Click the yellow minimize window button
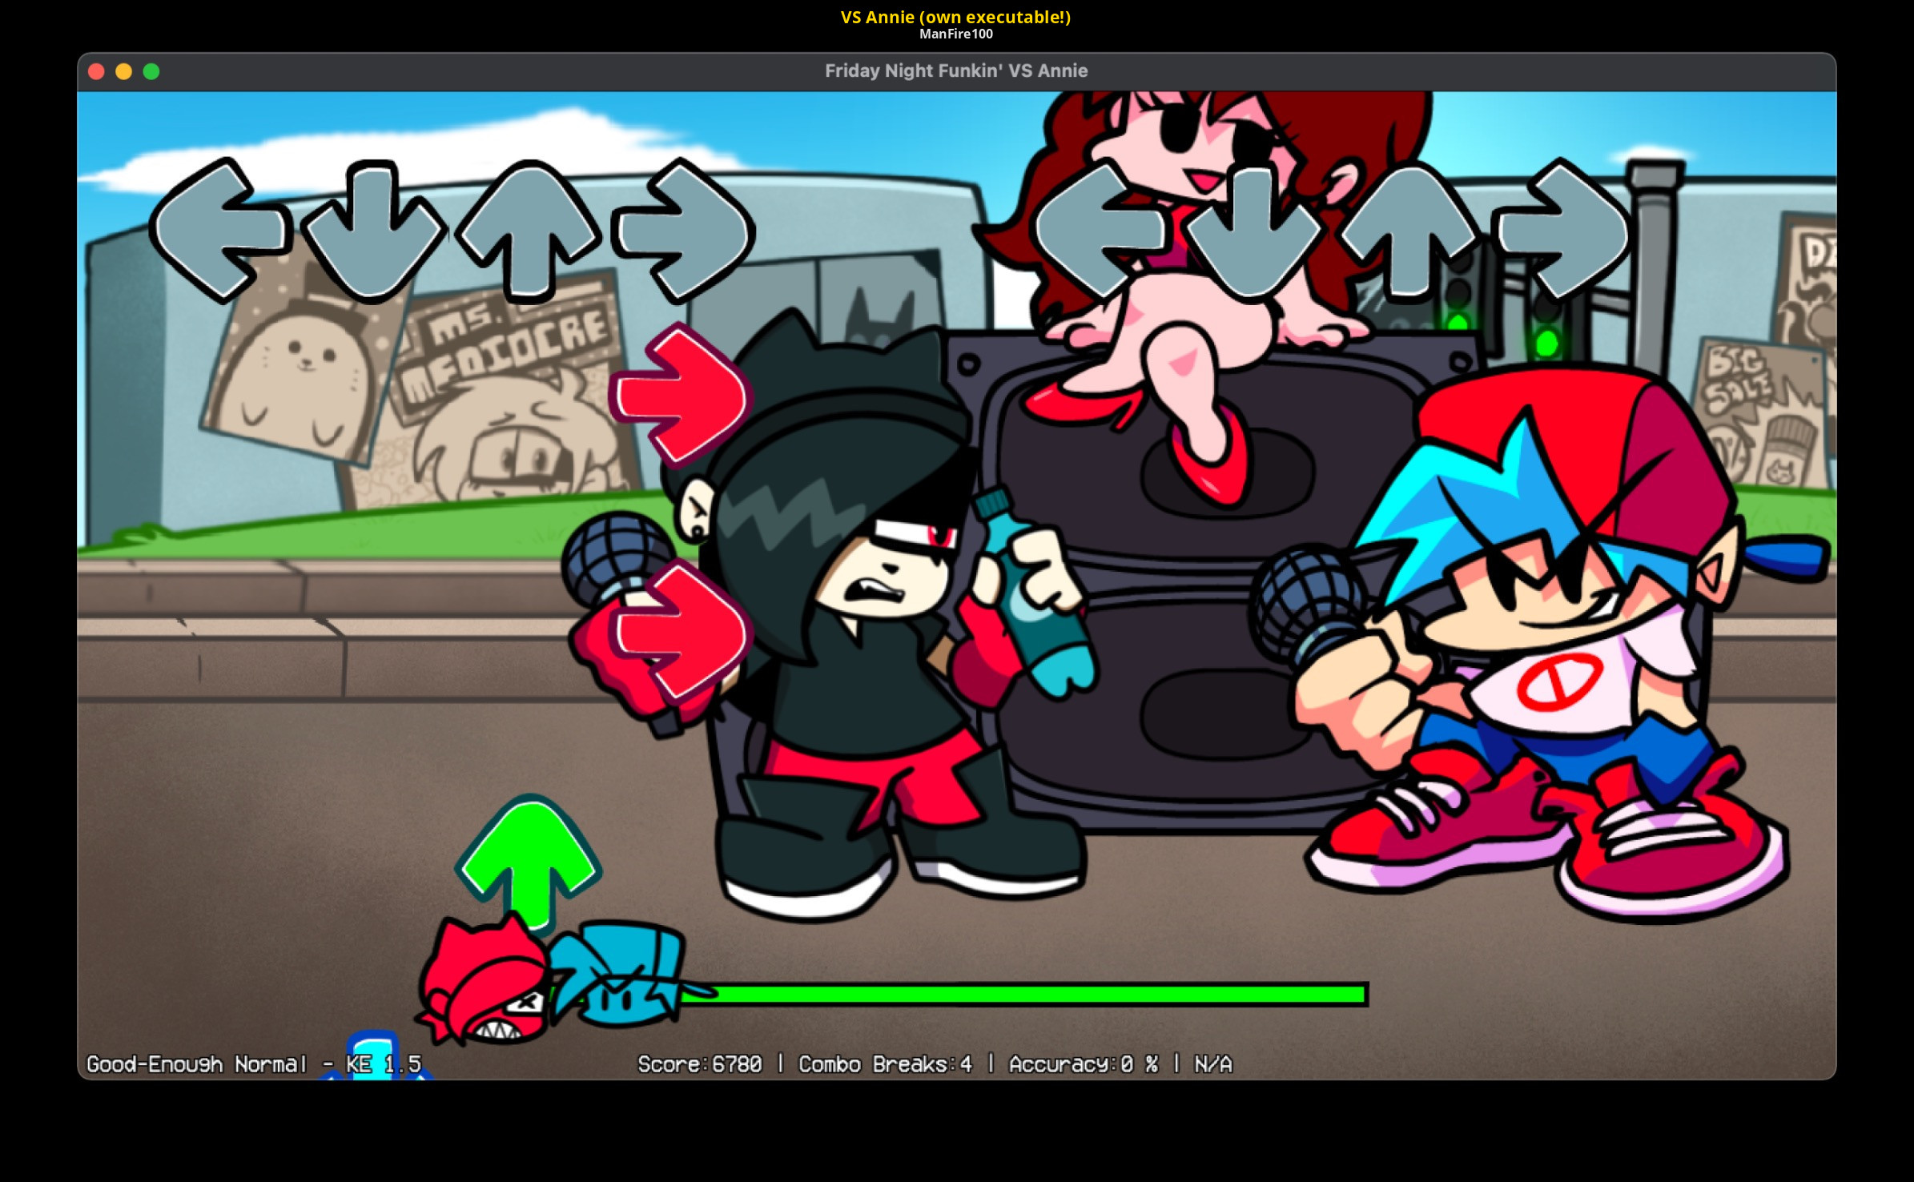The width and height of the screenshot is (1914, 1182). click(123, 71)
